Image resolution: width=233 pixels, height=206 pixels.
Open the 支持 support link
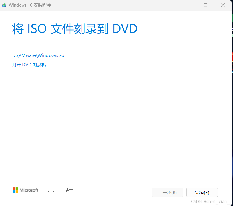point(51,190)
